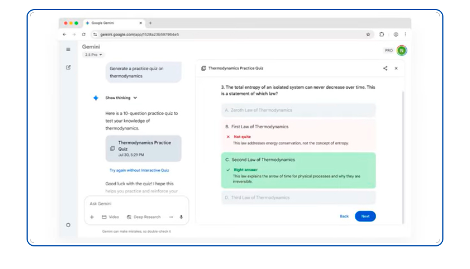
Task: Open the N account avatar
Action: (x=401, y=50)
